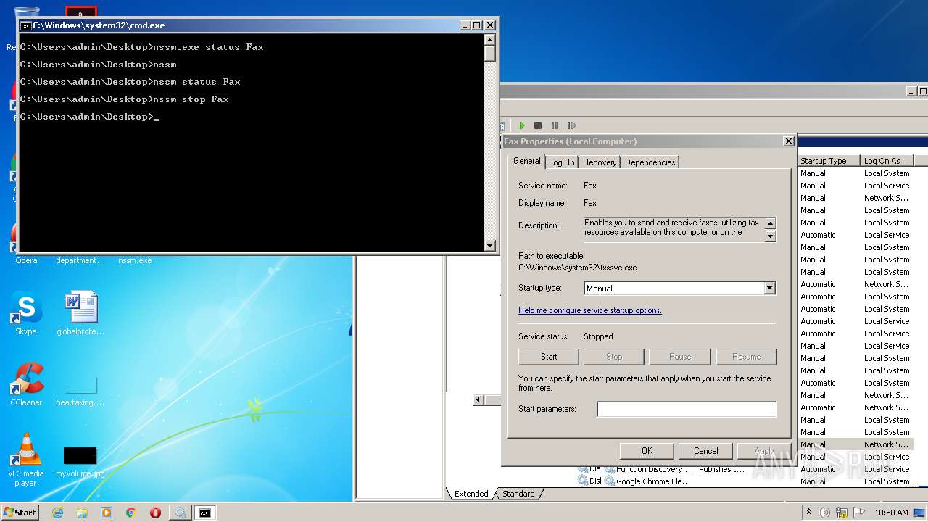Select the CCleaner desktop icon
This screenshot has width=928, height=522.
pos(26,384)
